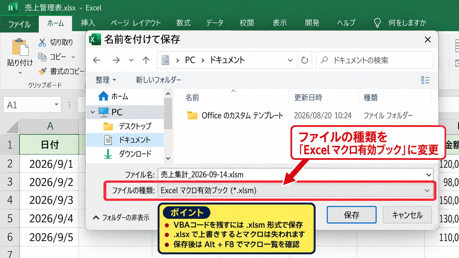
Task: Click the view options icon in the dialog toolbar
Action: click(x=425, y=80)
